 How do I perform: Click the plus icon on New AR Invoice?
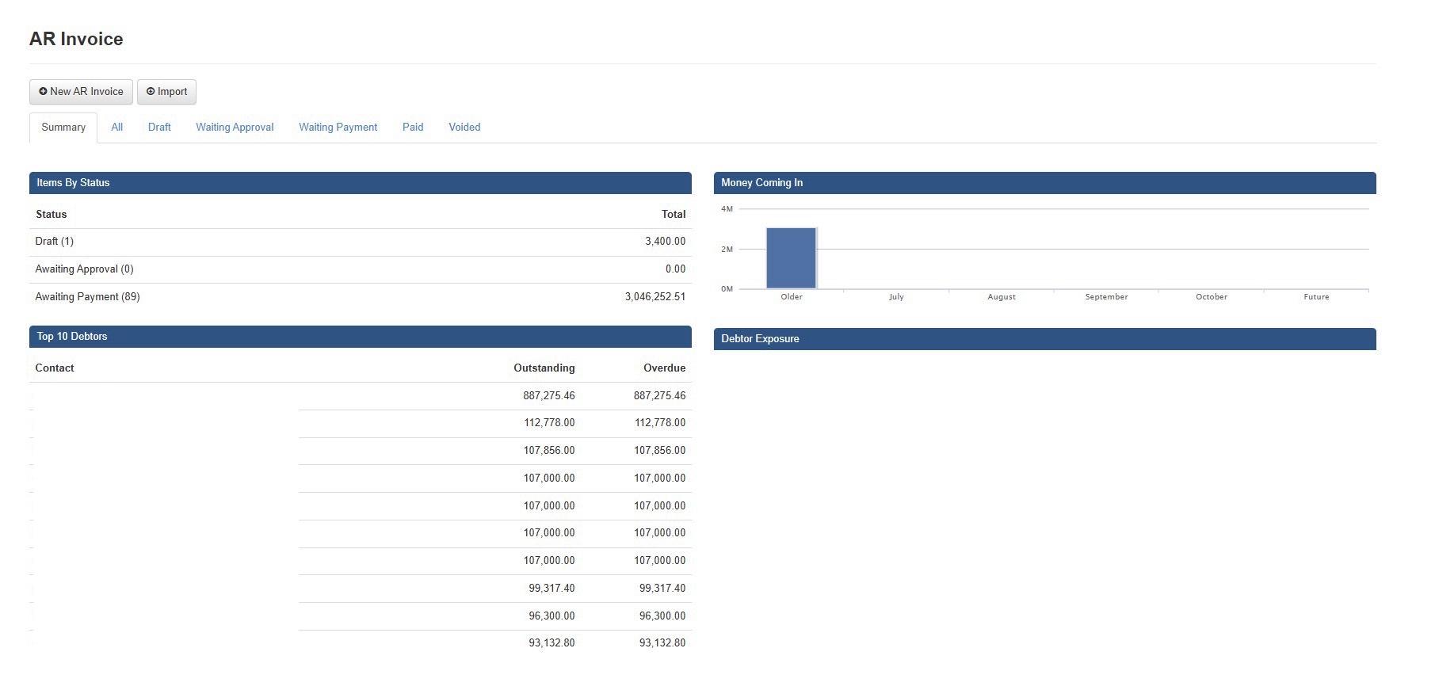tap(43, 92)
